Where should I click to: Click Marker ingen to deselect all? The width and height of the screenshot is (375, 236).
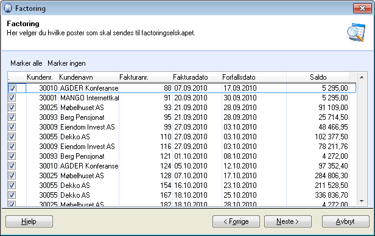pos(66,63)
